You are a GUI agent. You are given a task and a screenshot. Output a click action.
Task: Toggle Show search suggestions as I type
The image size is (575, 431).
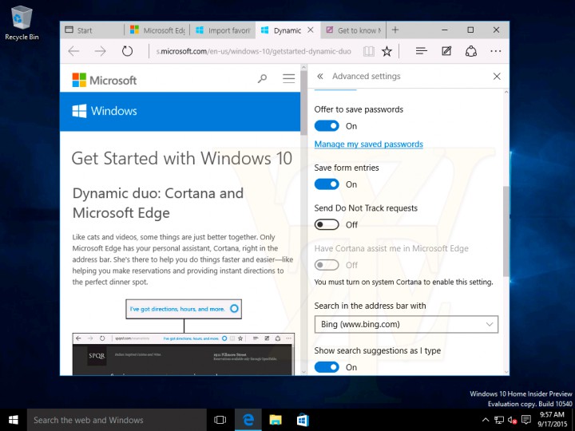tap(327, 367)
